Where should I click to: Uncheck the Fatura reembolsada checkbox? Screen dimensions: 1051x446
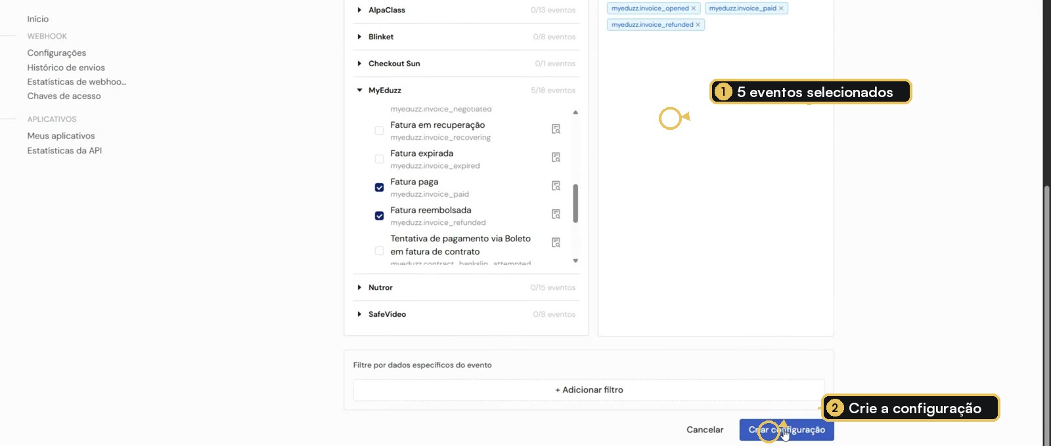(379, 216)
